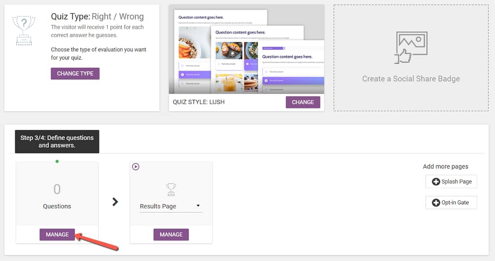Click the CHANGE TYPE button
This screenshot has width=495, height=261.
[x=75, y=73]
